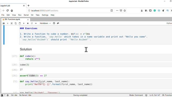Reload the page in Firefox
Image resolution: width=172 pixels, height=97 pixels.
pyautogui.click(x=8, y=11)
